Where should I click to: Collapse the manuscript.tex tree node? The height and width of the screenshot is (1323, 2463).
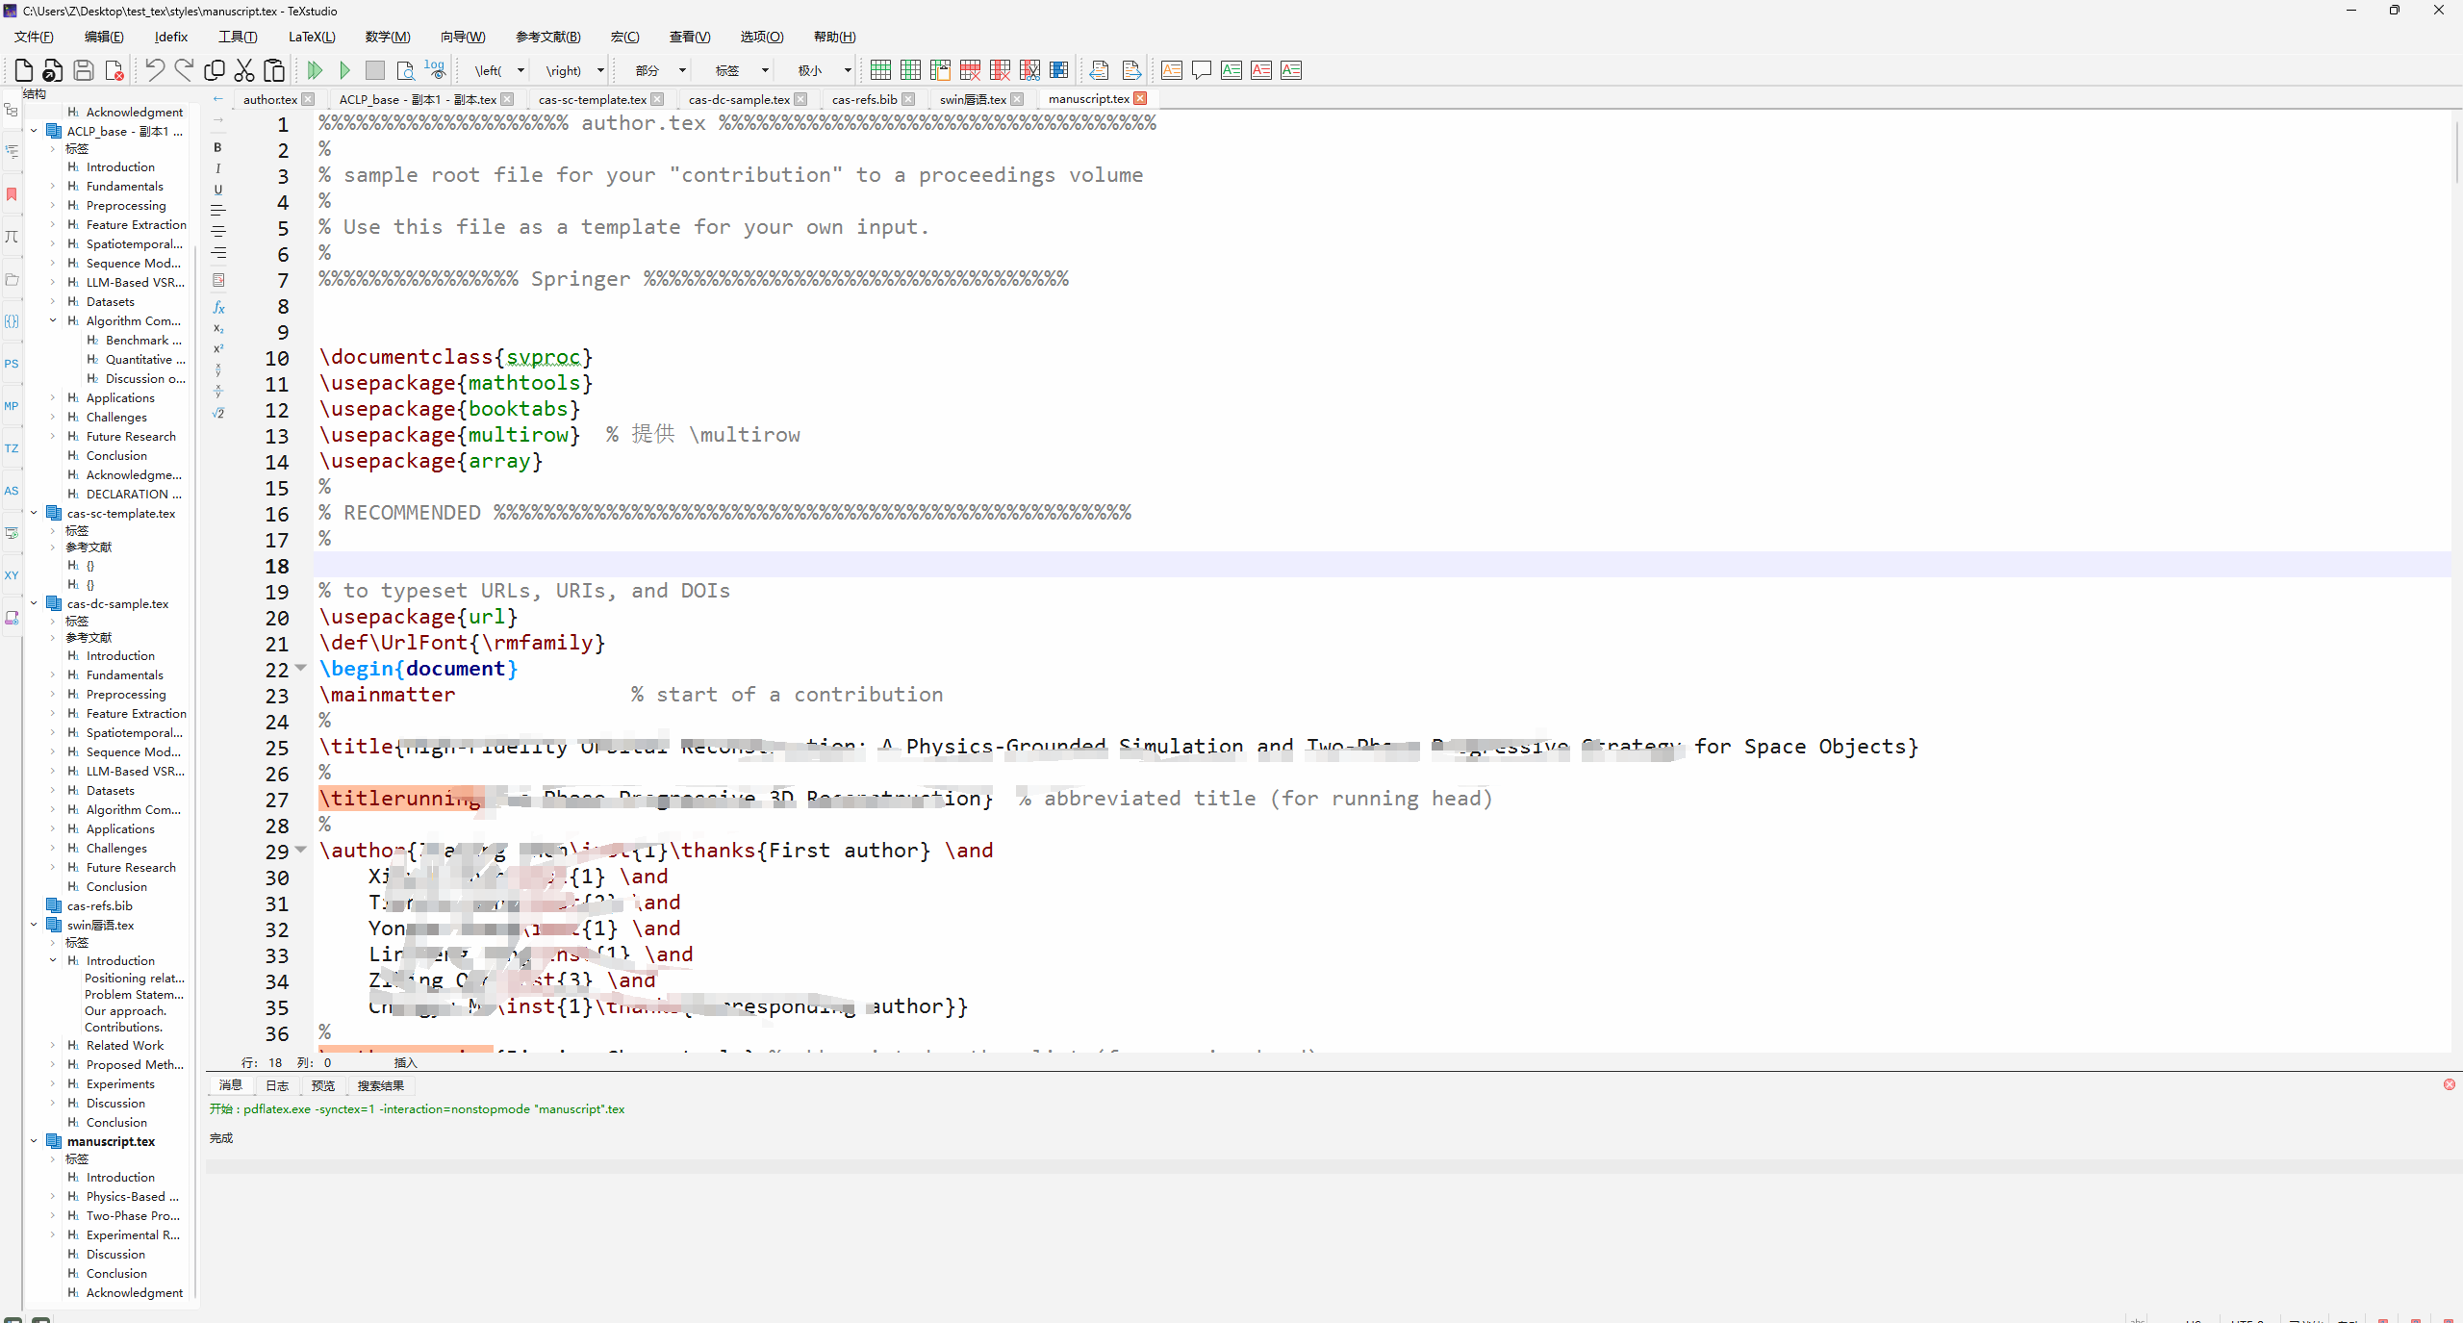pos(34,1141)
